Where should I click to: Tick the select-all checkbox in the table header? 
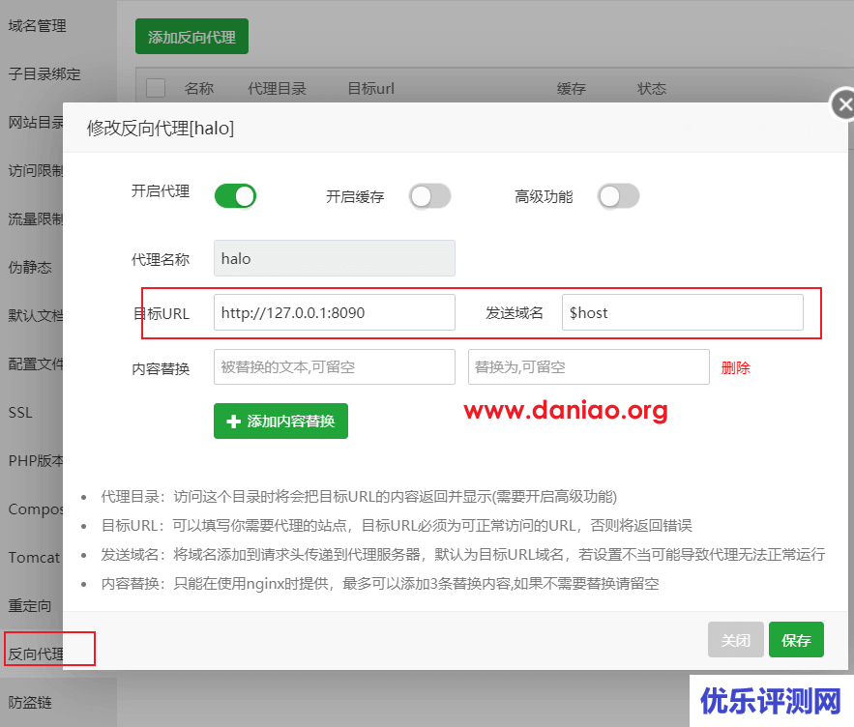coord(156,88)
